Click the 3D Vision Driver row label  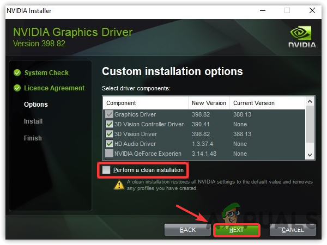(136, 134)
